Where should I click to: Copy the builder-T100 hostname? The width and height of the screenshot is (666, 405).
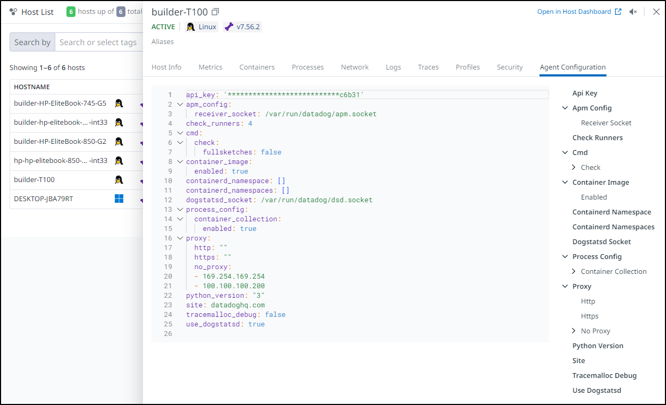215,12
